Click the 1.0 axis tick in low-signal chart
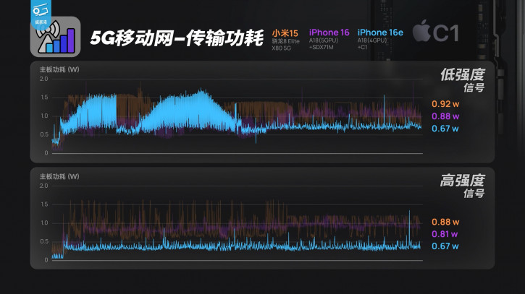Viewport: 525px width, 294px height. click(x=44, y=116)
